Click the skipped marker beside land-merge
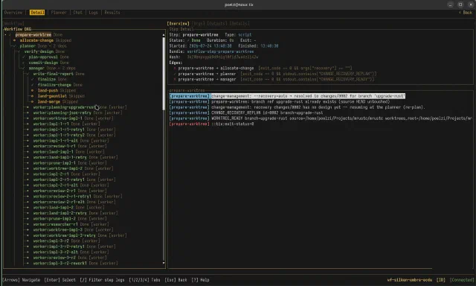The image size is (476, 286). point(32,101)
